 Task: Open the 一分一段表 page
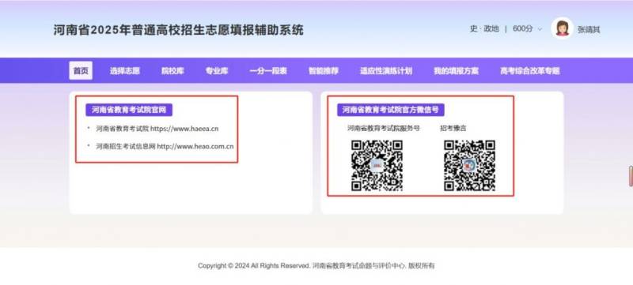pyautogui.click(x=268, y=71)
